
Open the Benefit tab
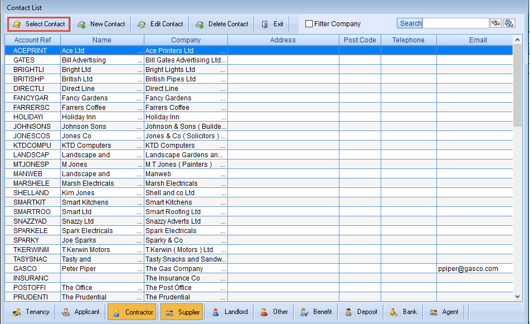click(x=315, y=312)
